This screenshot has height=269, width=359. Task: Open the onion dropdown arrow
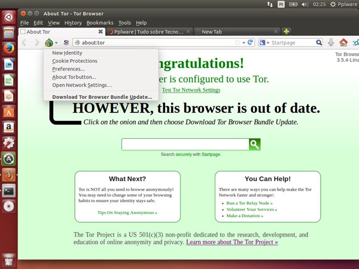click(x=56, y=43)
